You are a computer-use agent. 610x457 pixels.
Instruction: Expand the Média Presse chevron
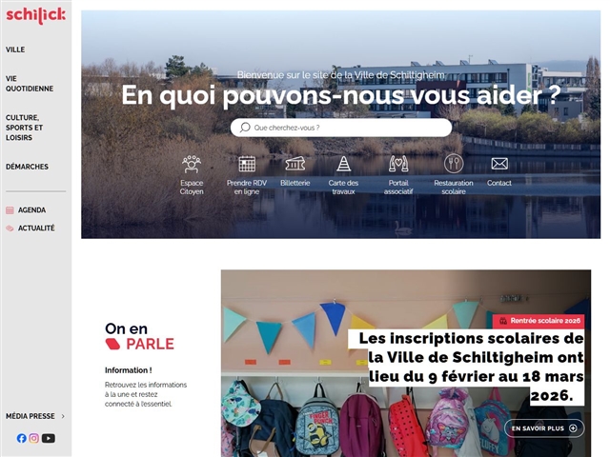[63, 416]
